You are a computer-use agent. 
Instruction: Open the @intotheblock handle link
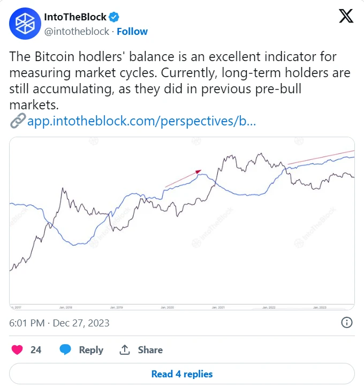click(x=74, y=32)
